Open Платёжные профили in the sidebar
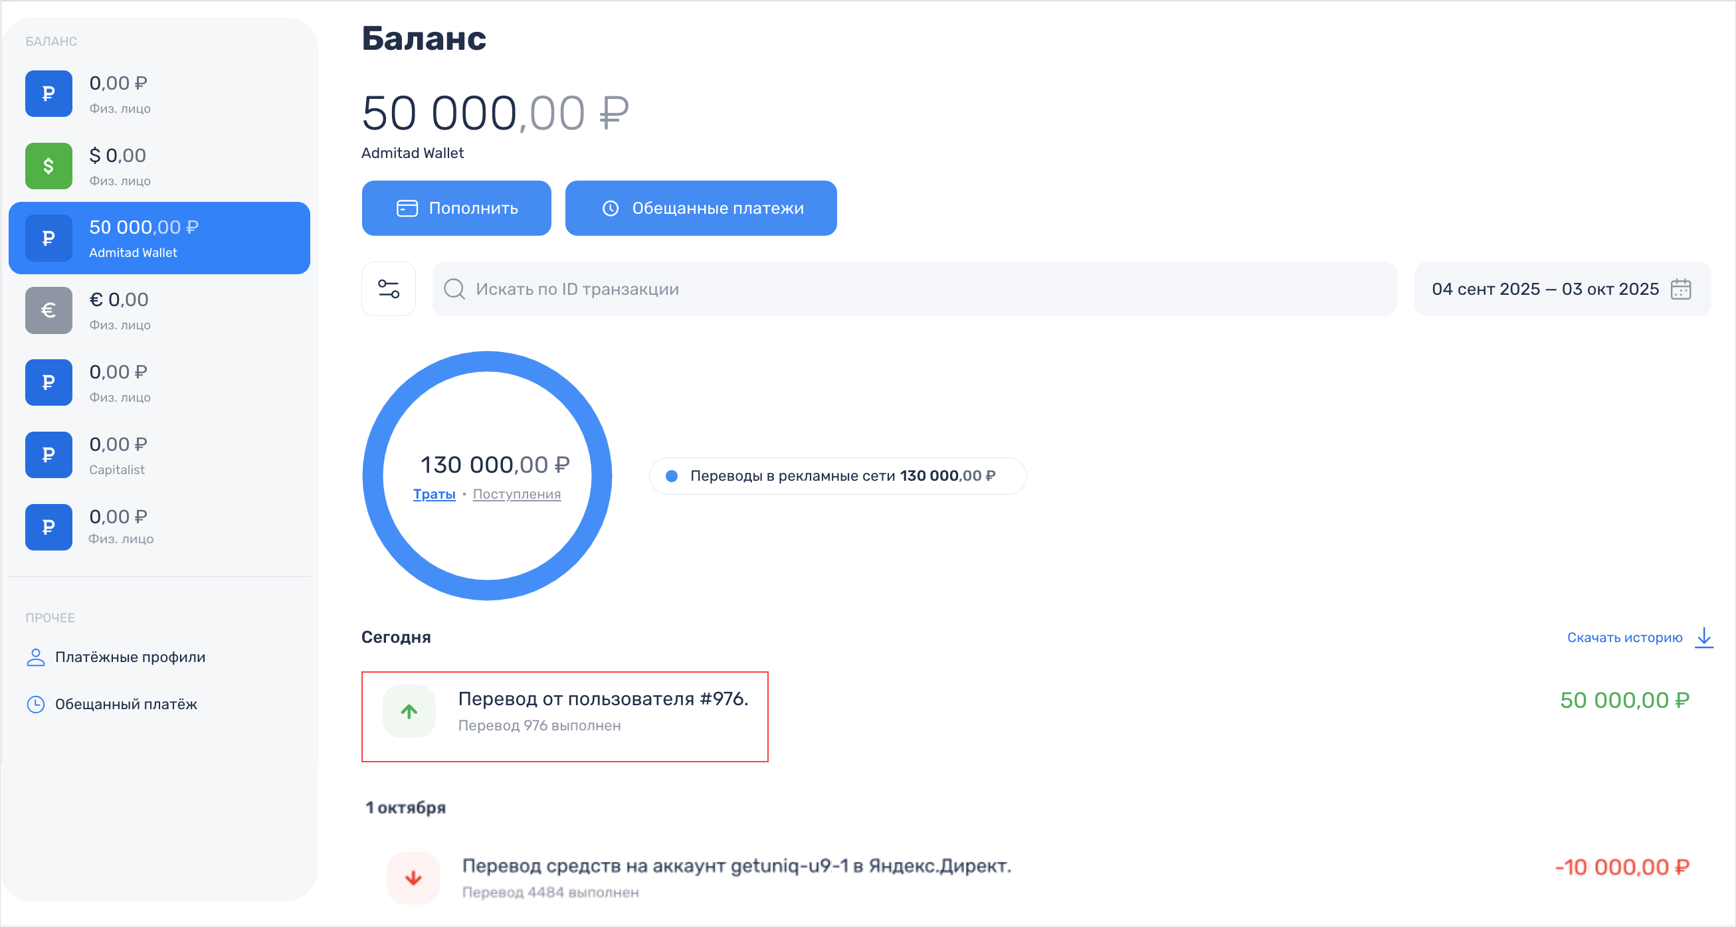Viewport: 1736px width, 927px height. pyautogui.click(x=130, y=657)
